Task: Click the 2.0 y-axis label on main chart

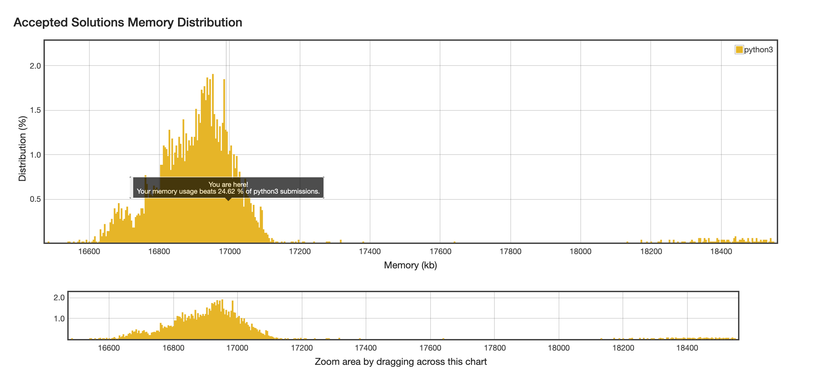Action: pyautogui.click(x=35, y=66)
